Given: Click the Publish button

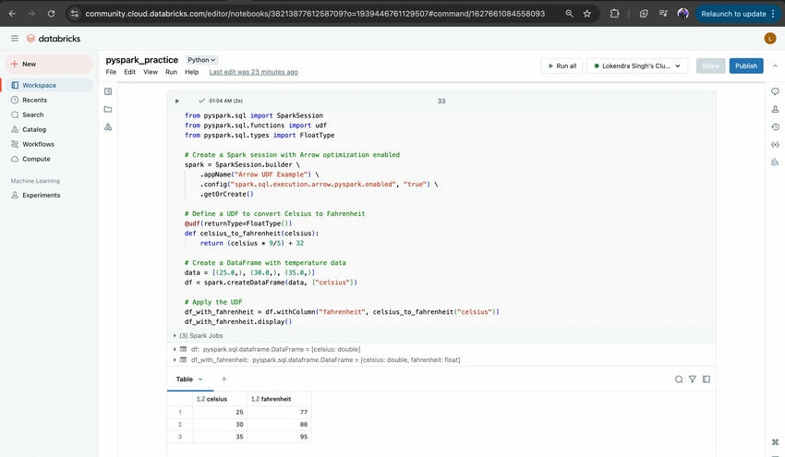Looking at the screenshot, I should coord(746,66).
